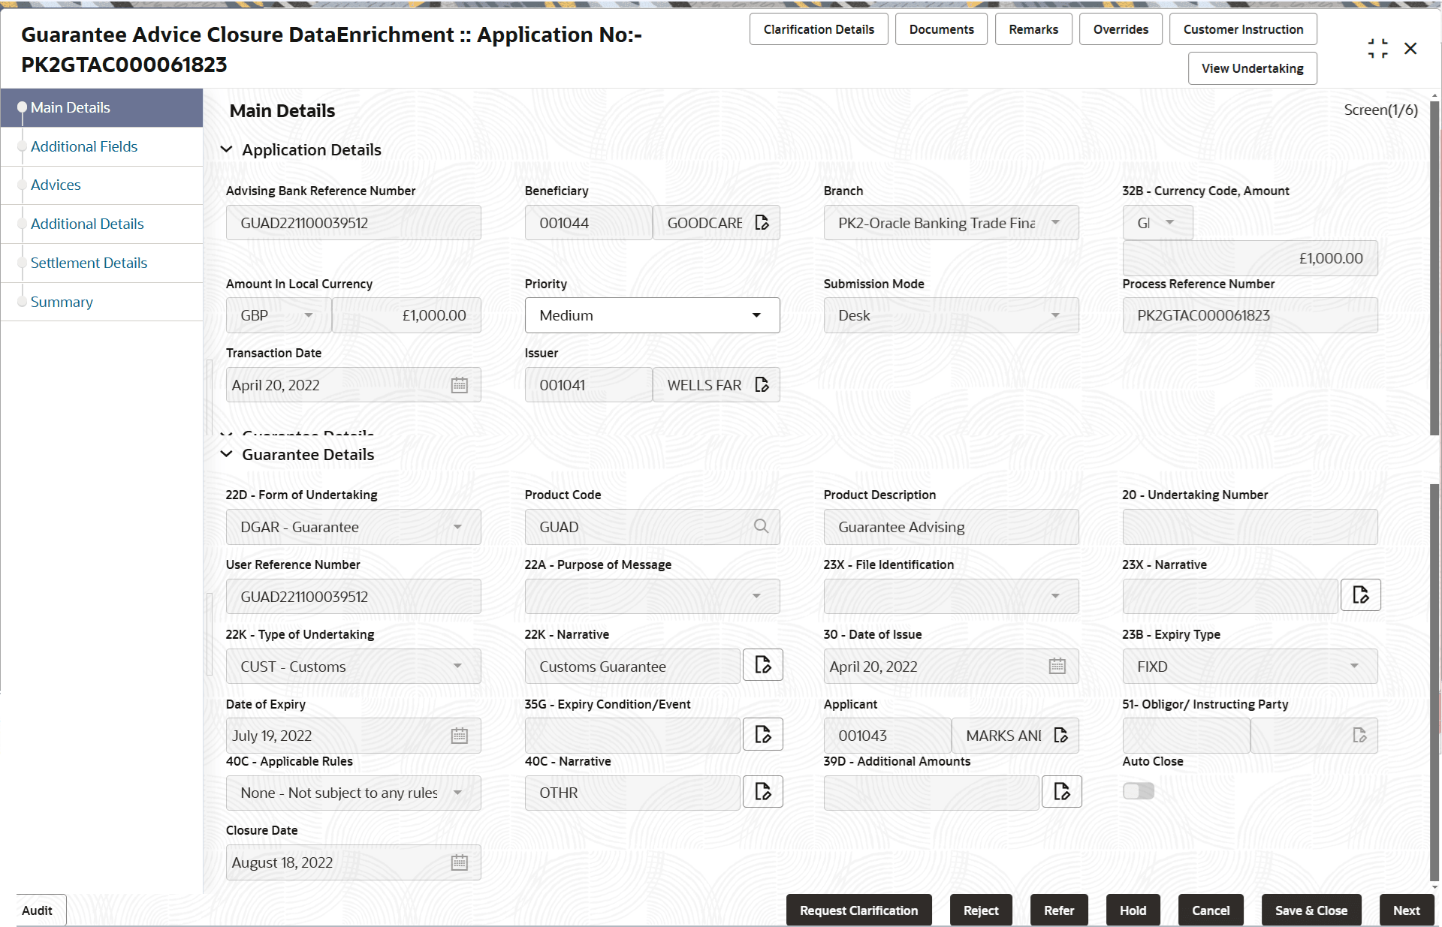Open the 35G Expiry Condition/Event editor icon
This screenshot has width=1442, height=927.
[x=762, y=734]
